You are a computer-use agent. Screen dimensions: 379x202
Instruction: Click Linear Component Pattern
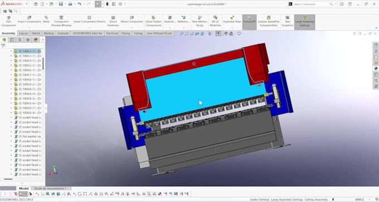[x=89, y=19]
